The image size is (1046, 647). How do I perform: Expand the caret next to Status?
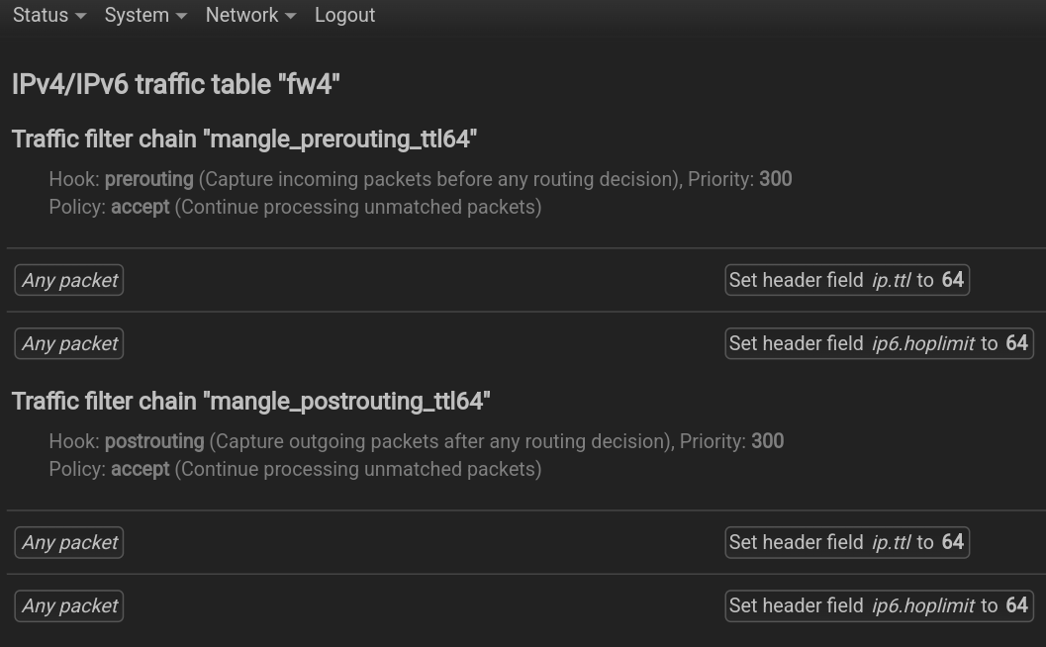pos(81,16)
